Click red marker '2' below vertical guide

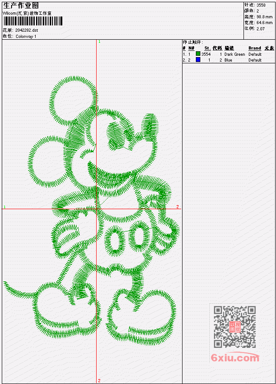point(99,380)
